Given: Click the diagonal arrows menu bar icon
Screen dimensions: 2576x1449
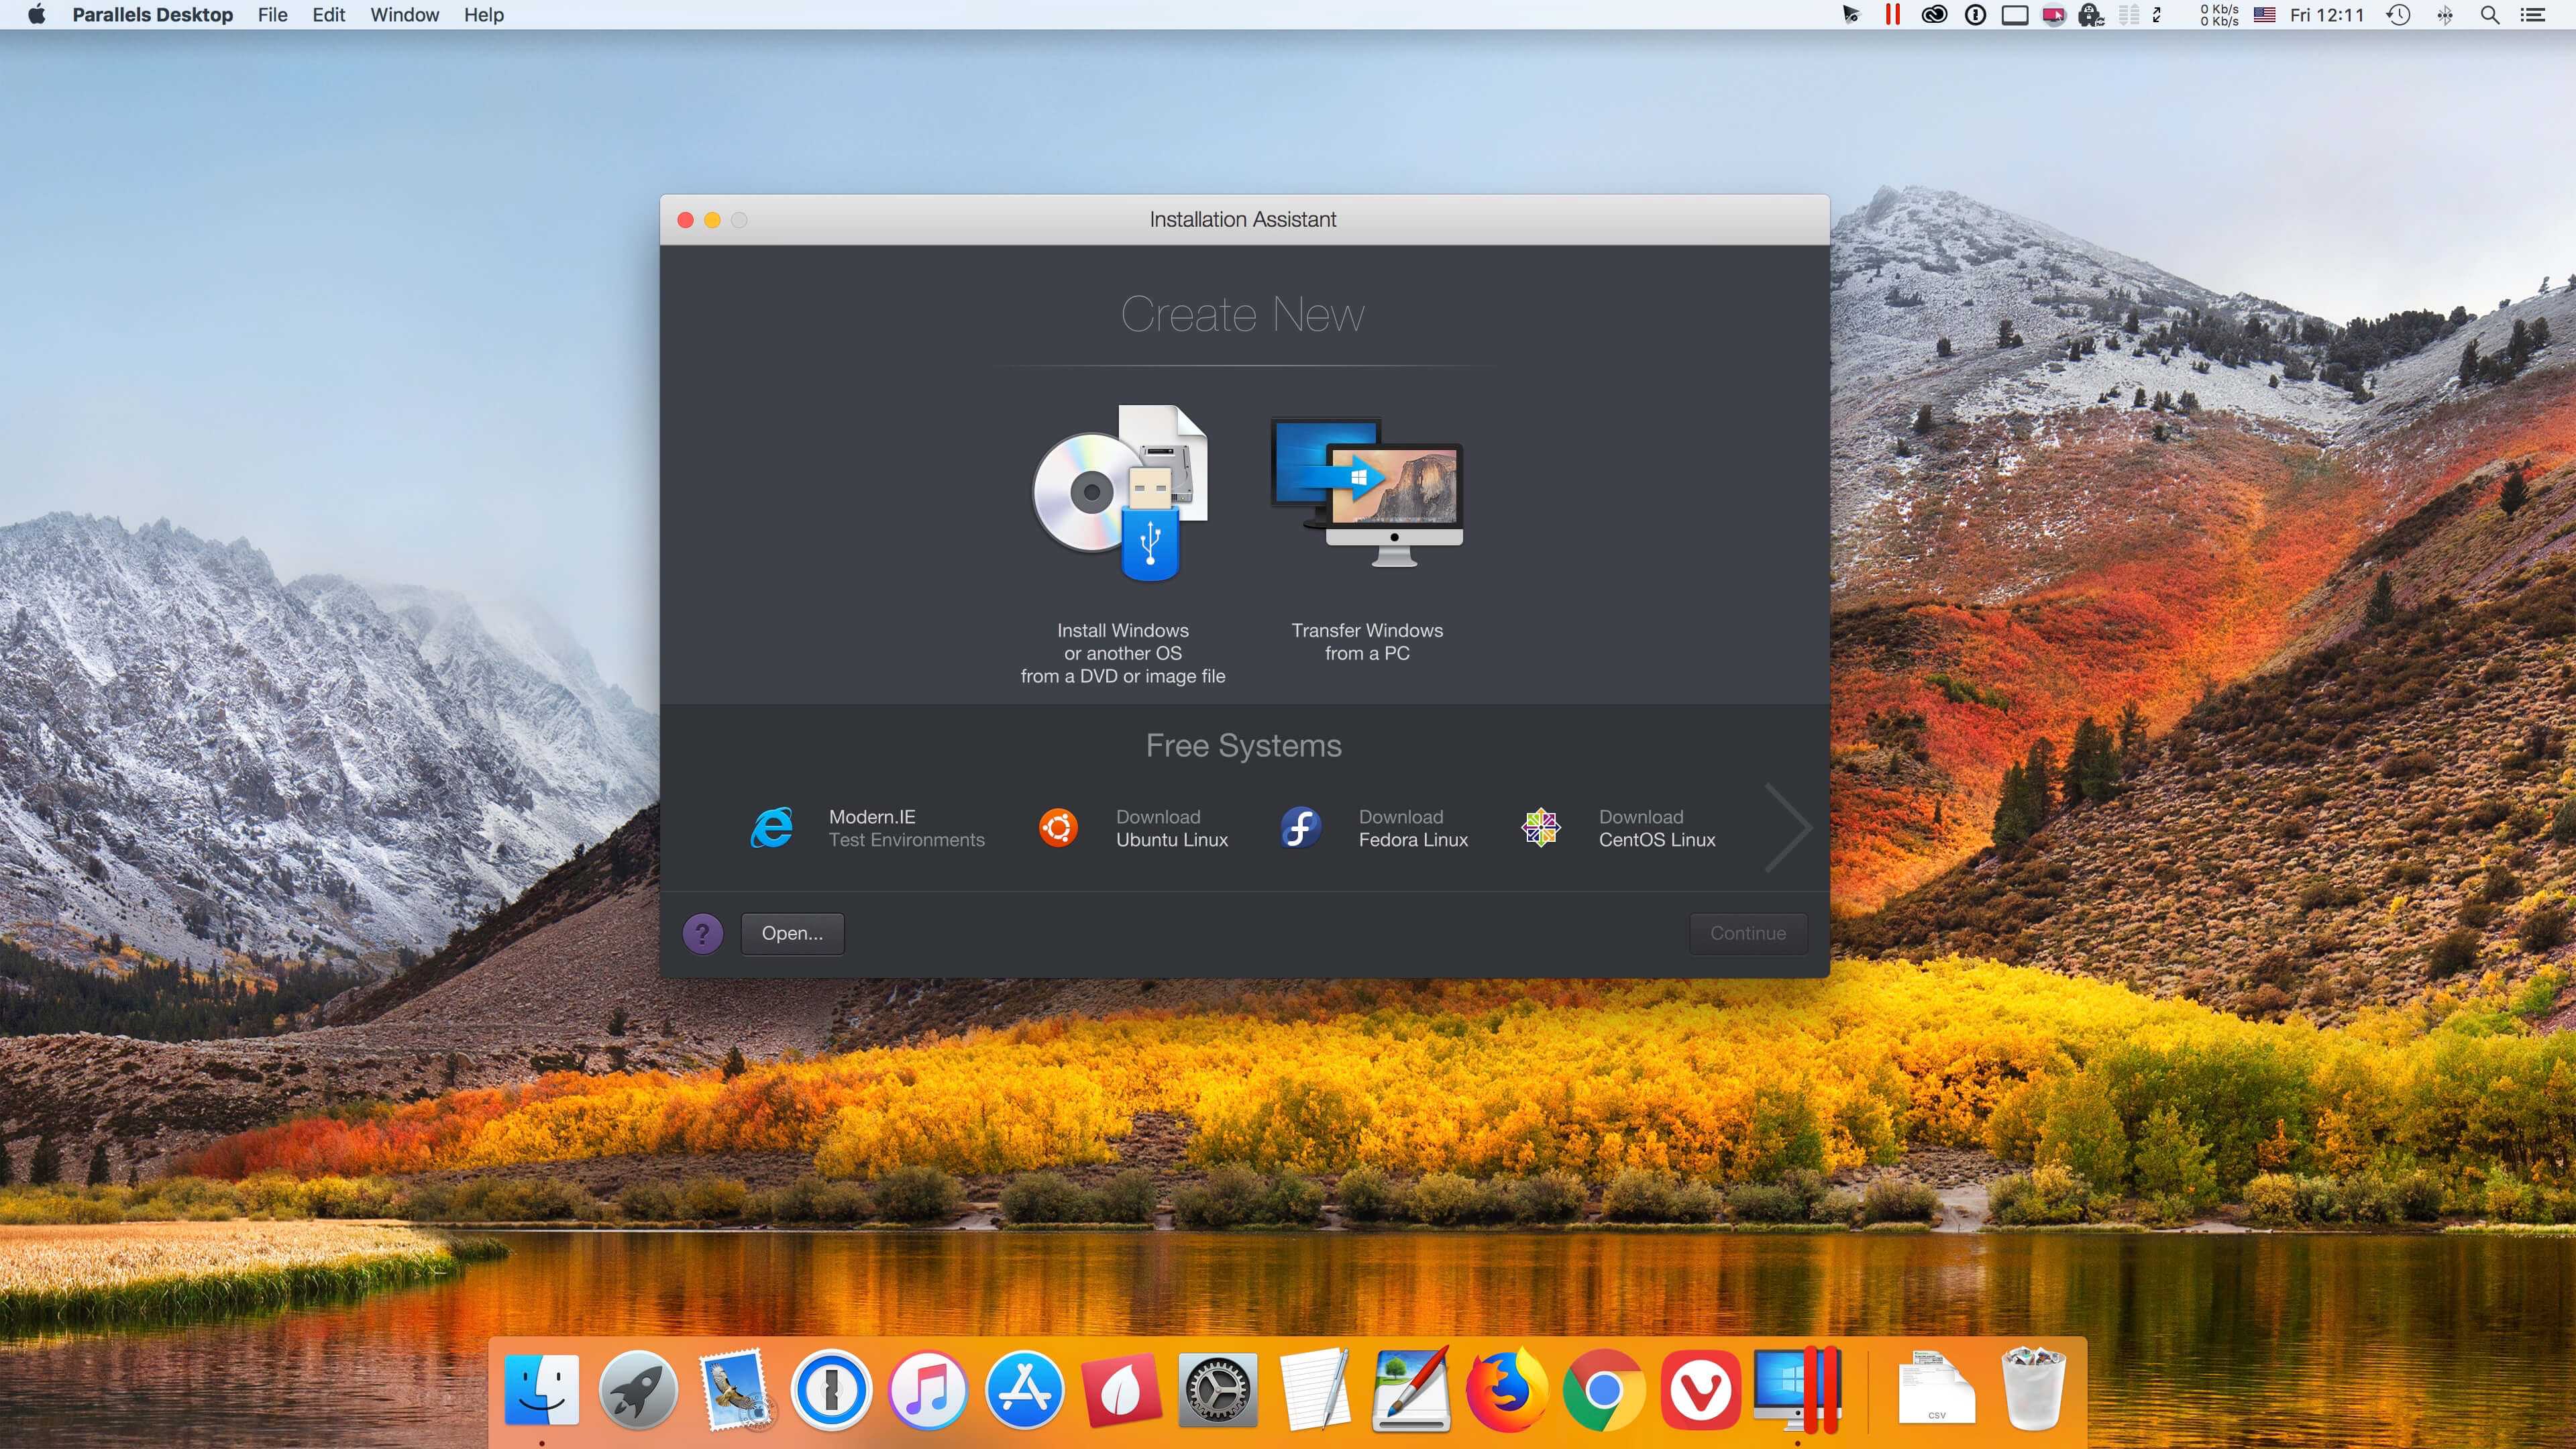Looking at the screenshot, I should pyautogui.click(x=2157, y=15).
